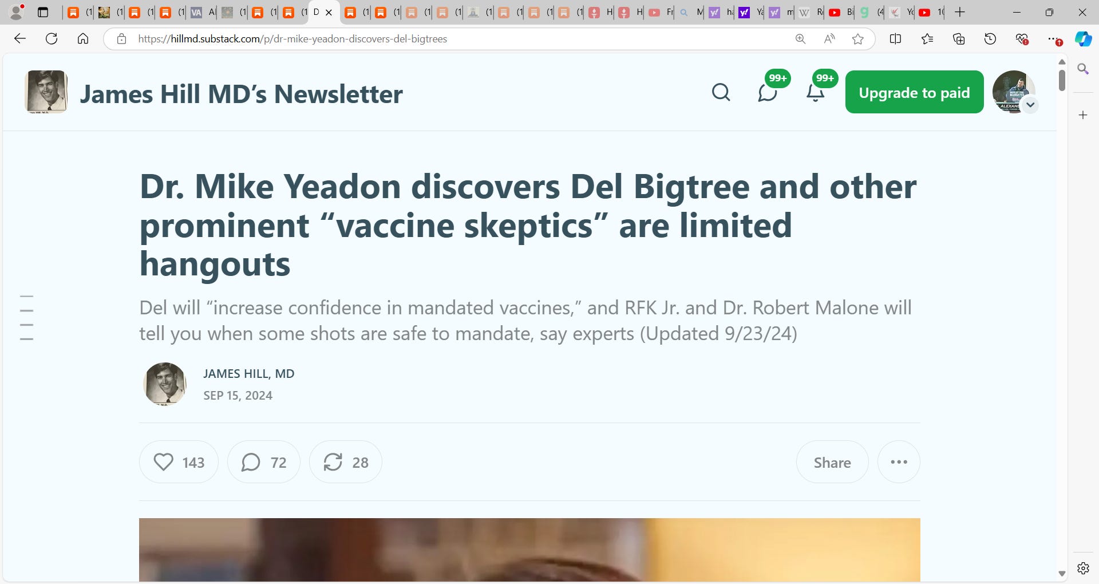The width and height of the screenshot is (1099, 584).
Task: Open Collections panel
Action: click(959, 39)
